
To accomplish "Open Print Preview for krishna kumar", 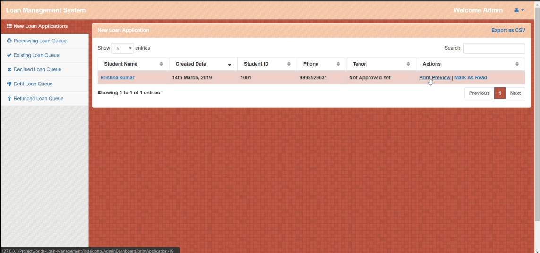I will tap(435, 78).
